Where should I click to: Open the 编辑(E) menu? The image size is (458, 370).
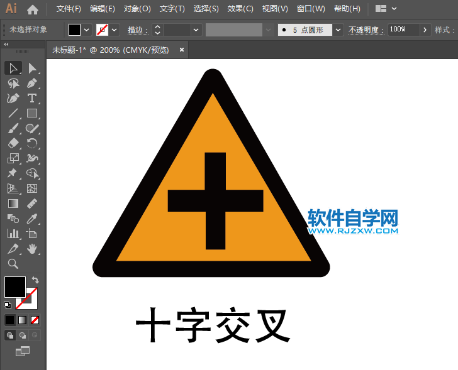(x=102, y=9)
